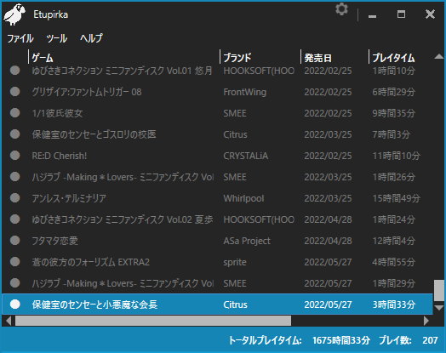Click playtime 9時間35分 cell
This screenshot has height=353, width=446.
[394, 113]
